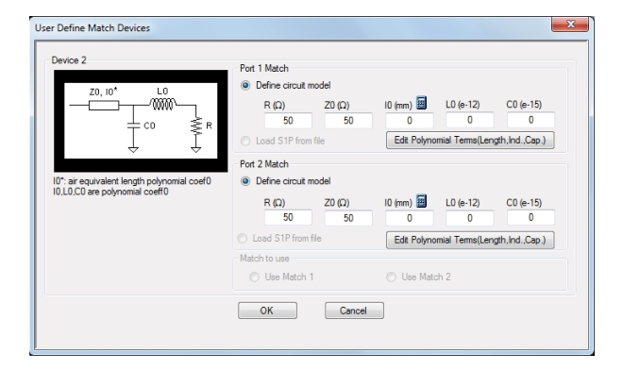Select the Use Match 1 option

click(254, 277)
